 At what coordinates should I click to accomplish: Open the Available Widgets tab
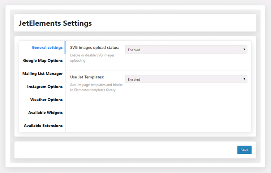tap(45, 113)
